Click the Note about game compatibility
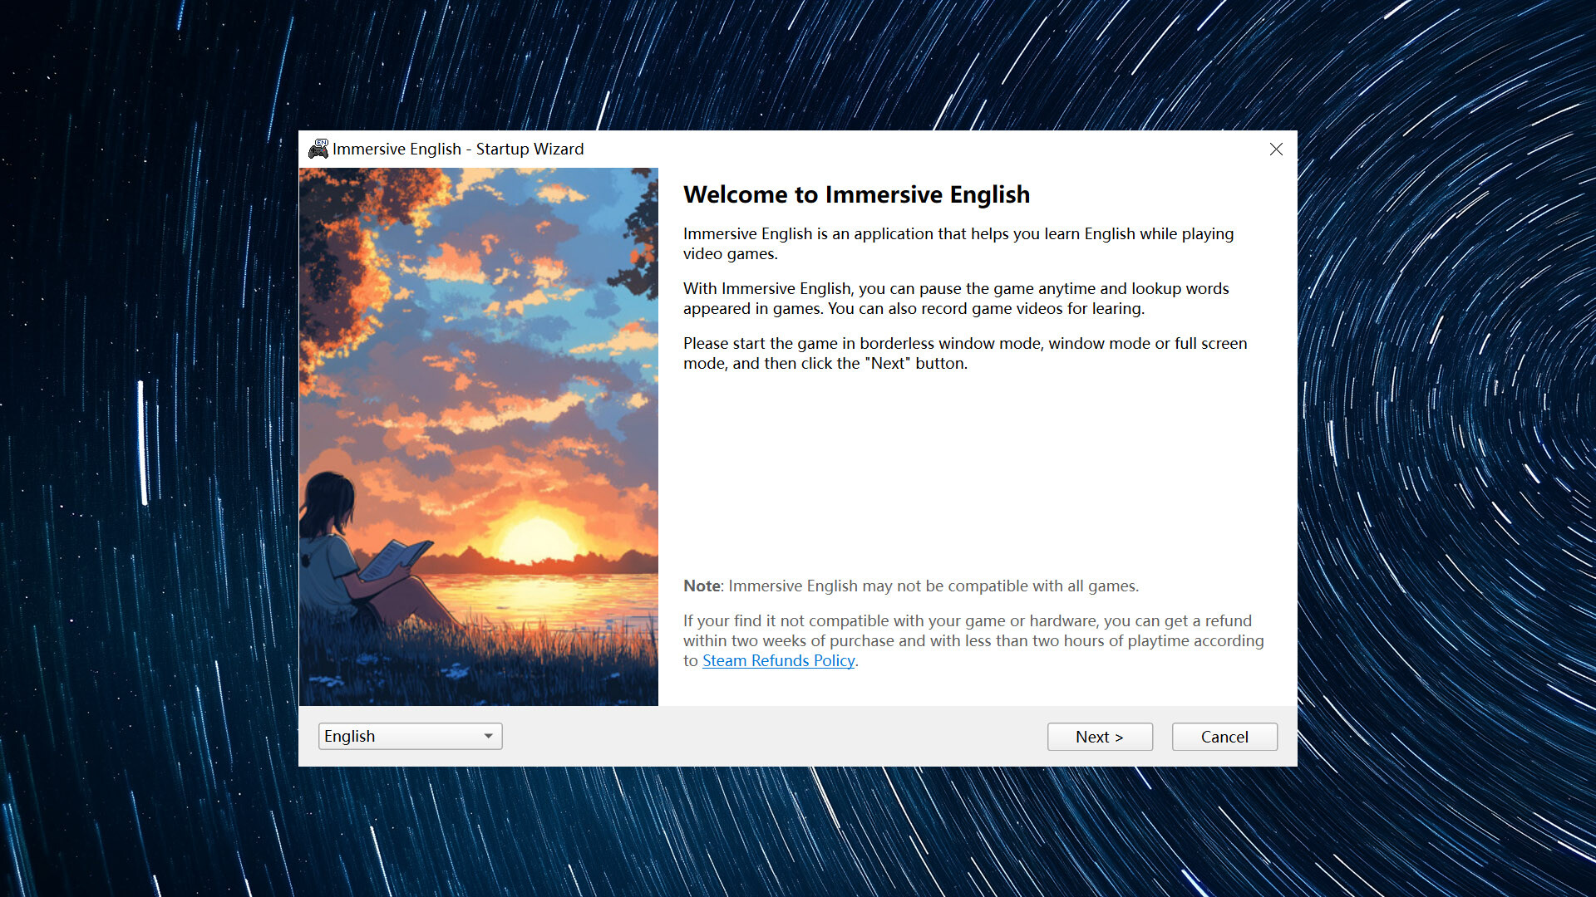 pyautogui.click(x=911, y=586)
